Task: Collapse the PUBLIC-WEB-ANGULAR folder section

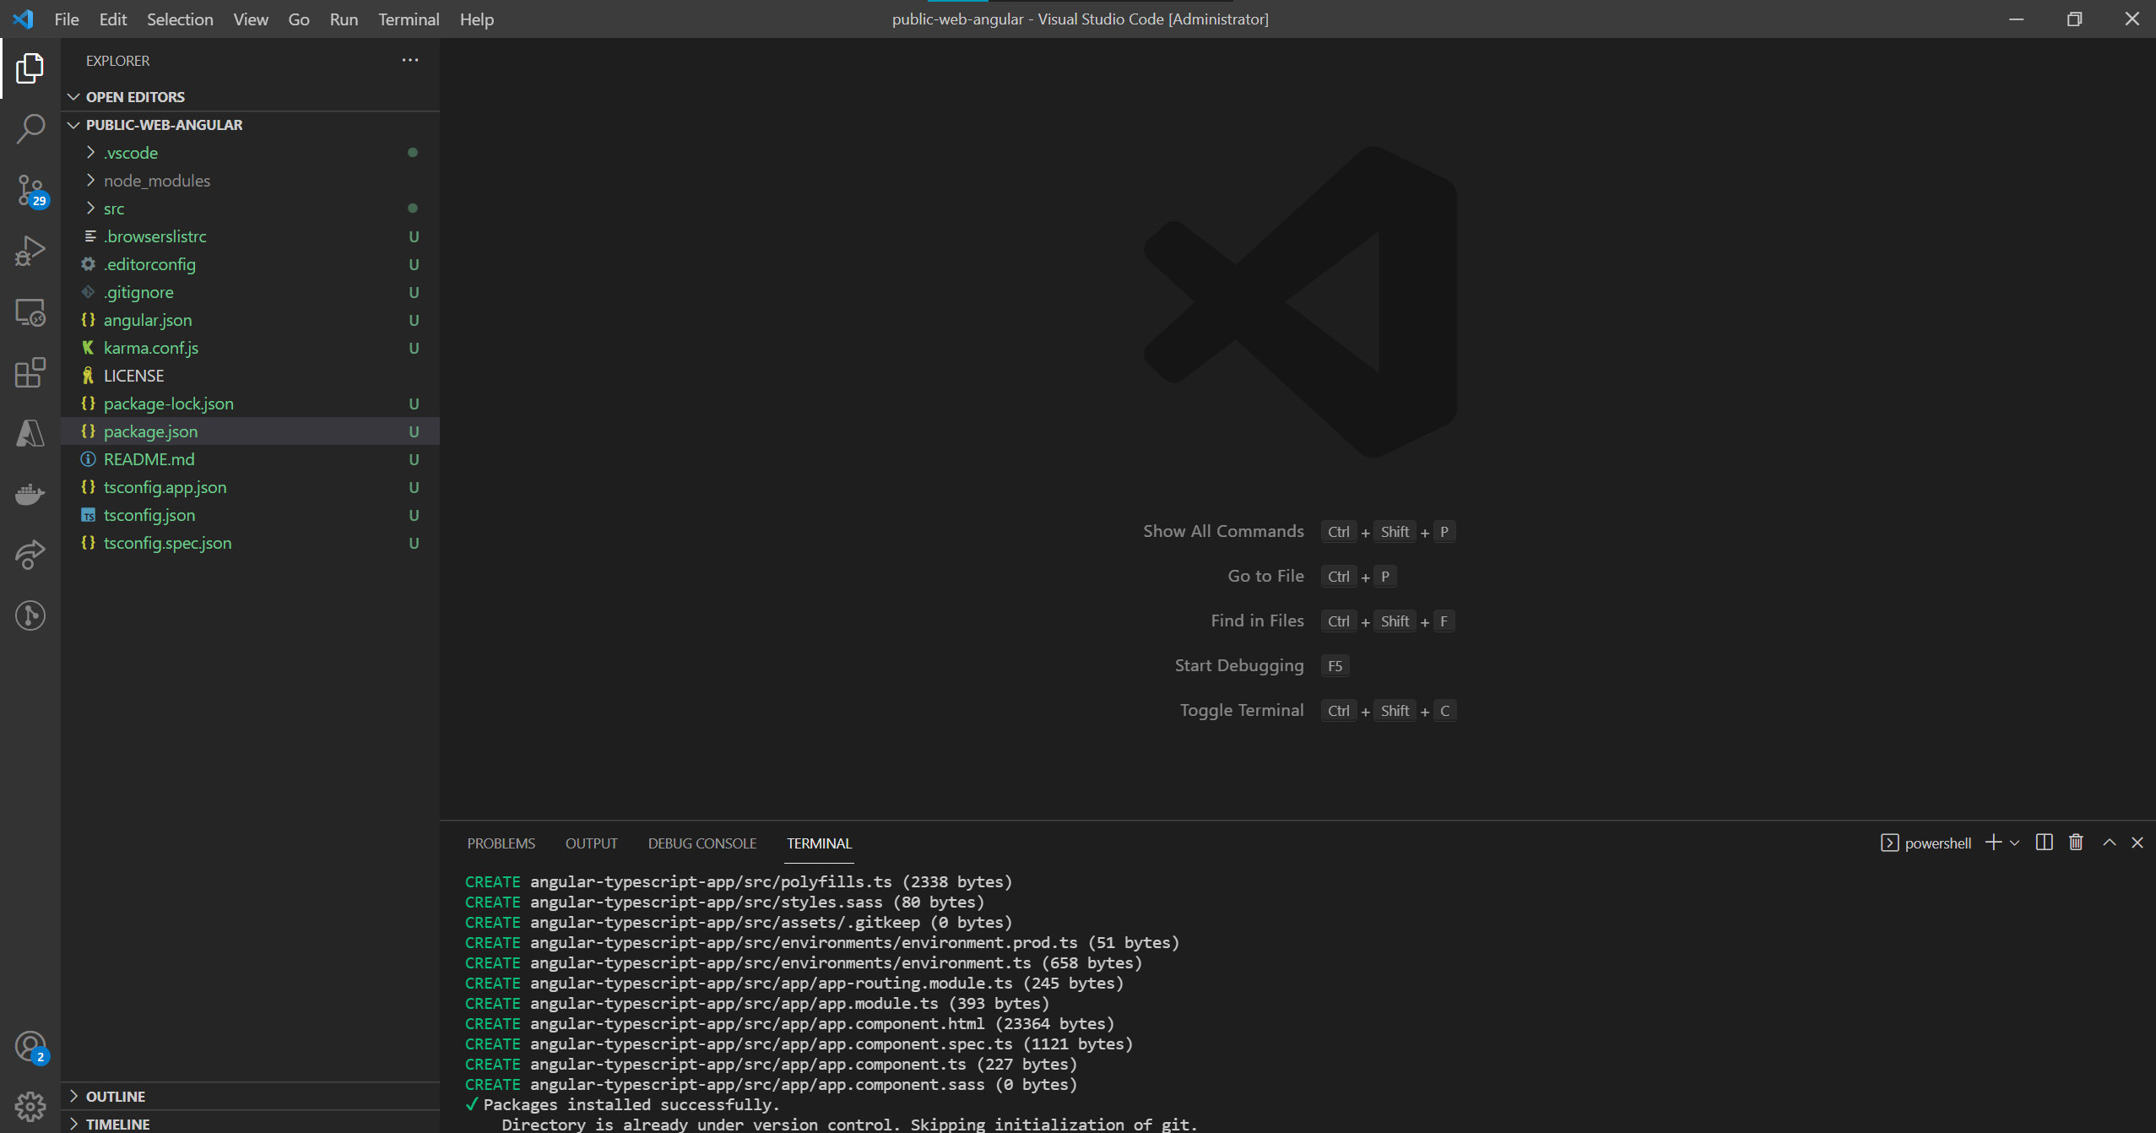Action: pos(251,125)
